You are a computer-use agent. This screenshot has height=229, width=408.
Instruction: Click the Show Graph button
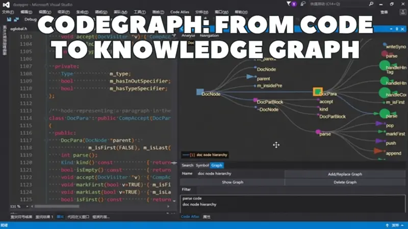[233, 182]
